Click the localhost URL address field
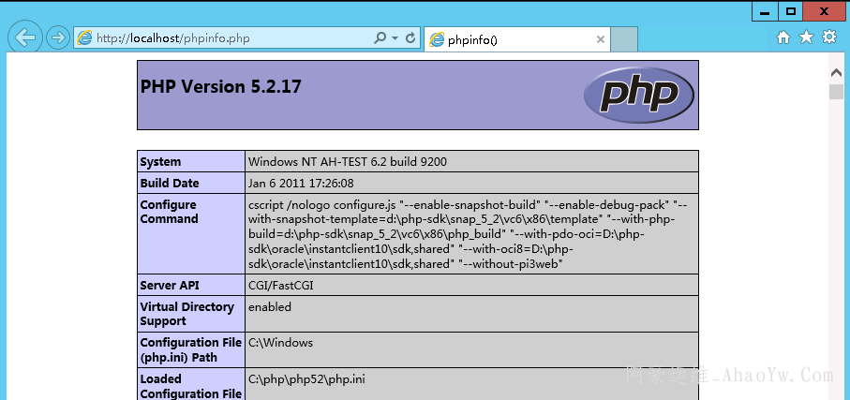 225,38
